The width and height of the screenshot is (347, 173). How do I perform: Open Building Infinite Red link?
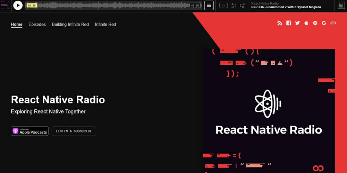click(70, 25)
